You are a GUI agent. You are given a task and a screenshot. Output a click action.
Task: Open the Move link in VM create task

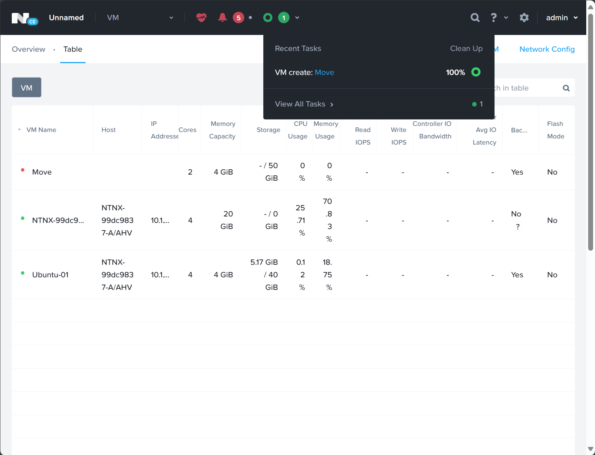coord(324,72)
